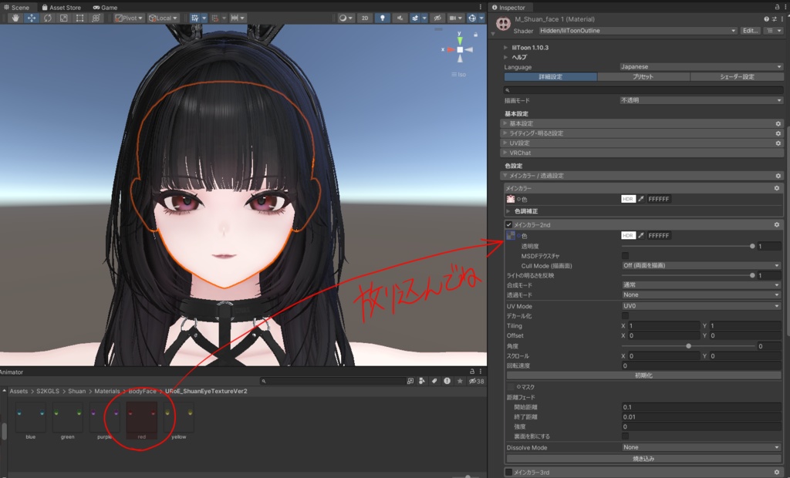
Task: Toggle hidden objects visibility icon in Scene toolbar
Action: pos(437,19)
